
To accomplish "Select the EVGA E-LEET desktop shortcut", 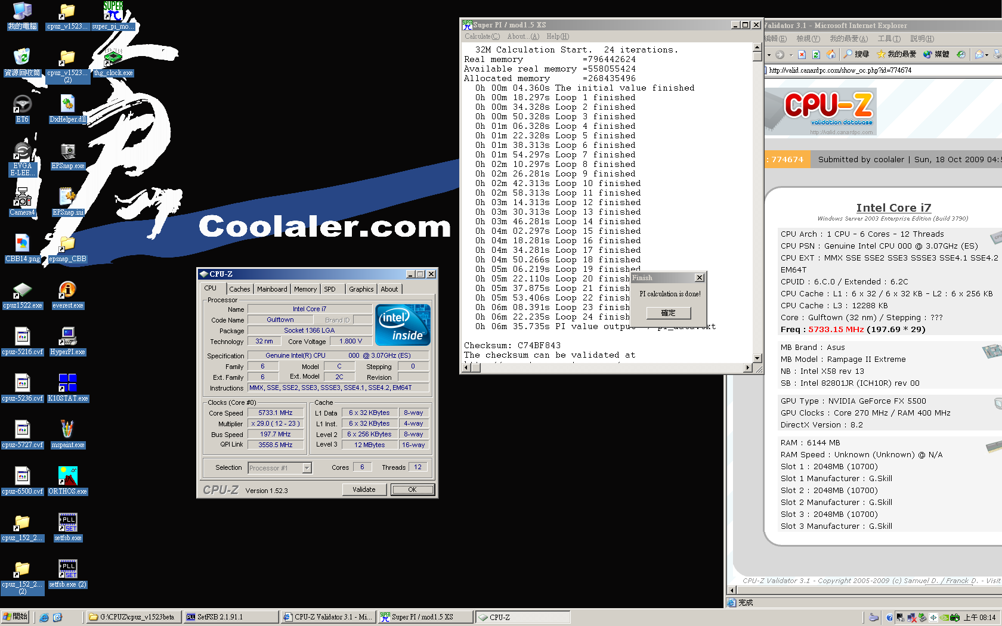I will tap(22, 159).
